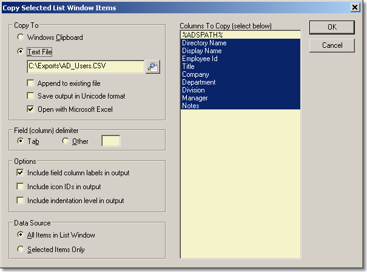
Task: Select %ADSPATH% in the columns list
Action: [240, 35]
